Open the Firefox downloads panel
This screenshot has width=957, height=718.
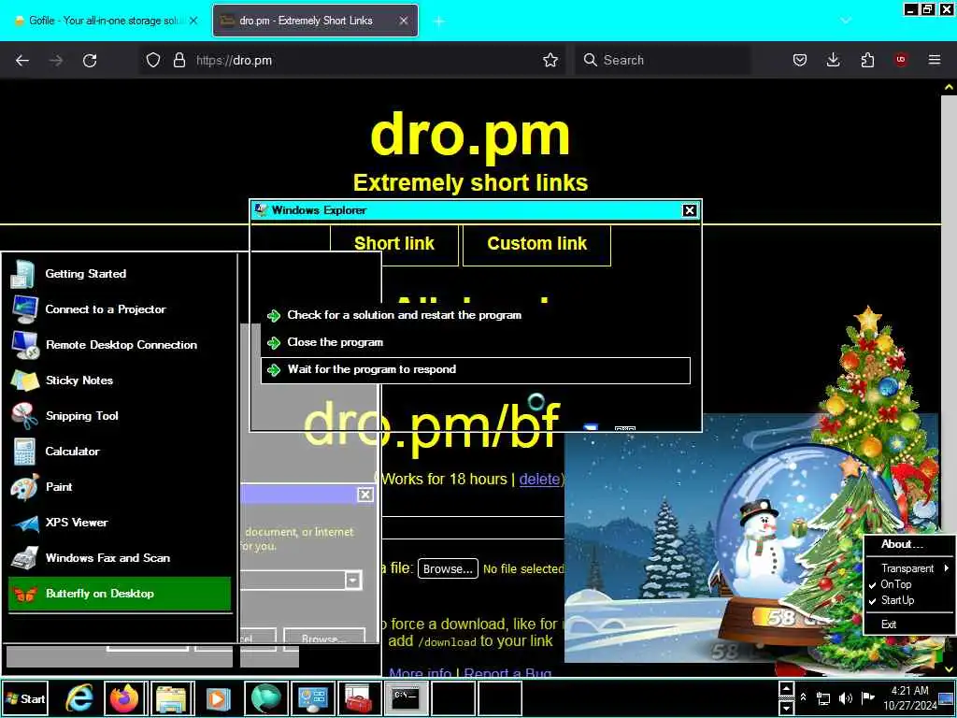pos(833,60)
